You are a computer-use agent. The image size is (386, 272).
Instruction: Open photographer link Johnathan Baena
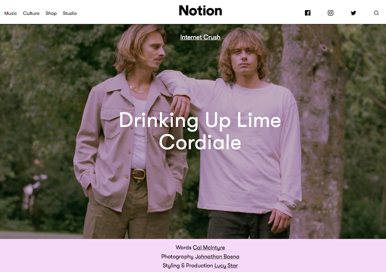(x=217, y=257)
